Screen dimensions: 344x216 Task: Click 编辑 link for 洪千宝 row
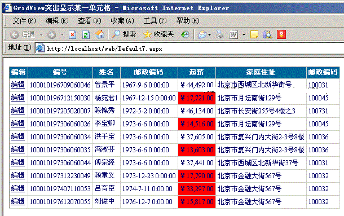[x=18, y=136]
